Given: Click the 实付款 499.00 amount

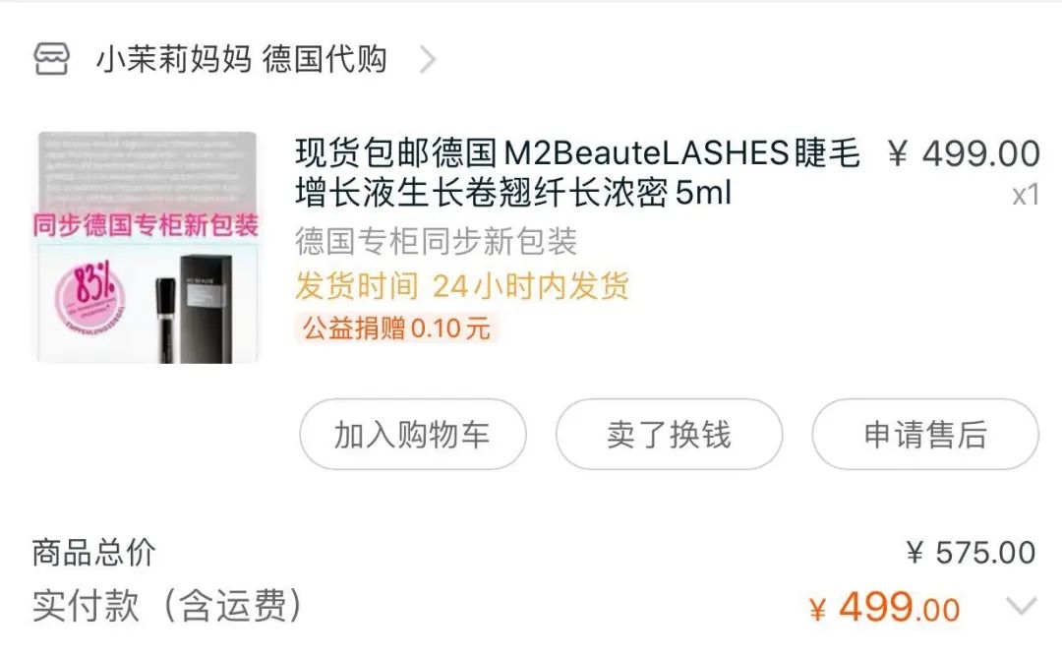Looking at the screenshot, I should 885,607.
